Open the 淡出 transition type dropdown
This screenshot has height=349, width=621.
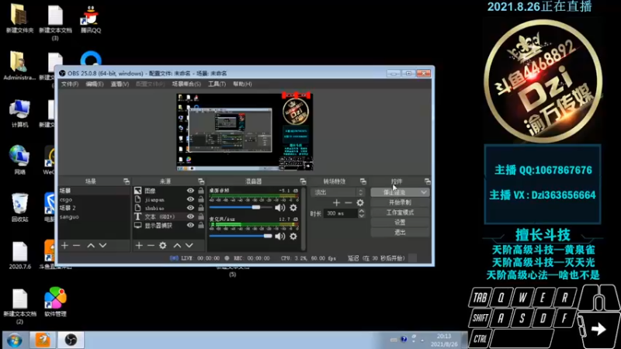pyautogui.click(x=338, y=192)
